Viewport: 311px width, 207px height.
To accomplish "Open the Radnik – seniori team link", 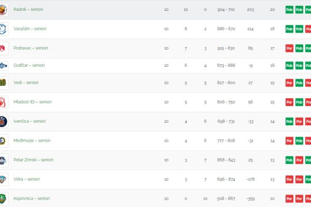I will pos(28,9).
